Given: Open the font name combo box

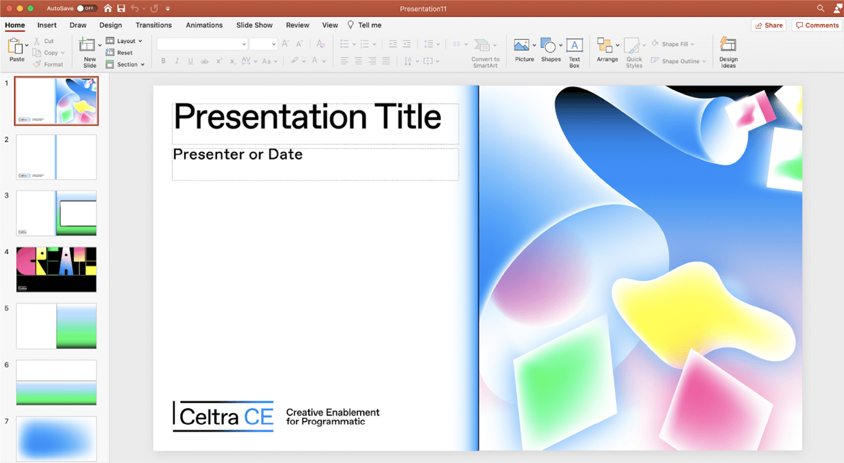Looking at the screenshot, I should [203, 44].
